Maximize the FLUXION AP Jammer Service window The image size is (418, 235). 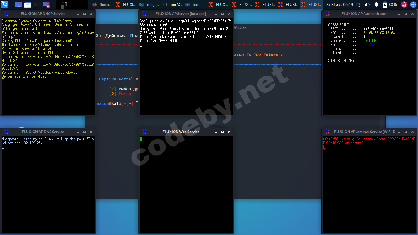tap(406, 132)
